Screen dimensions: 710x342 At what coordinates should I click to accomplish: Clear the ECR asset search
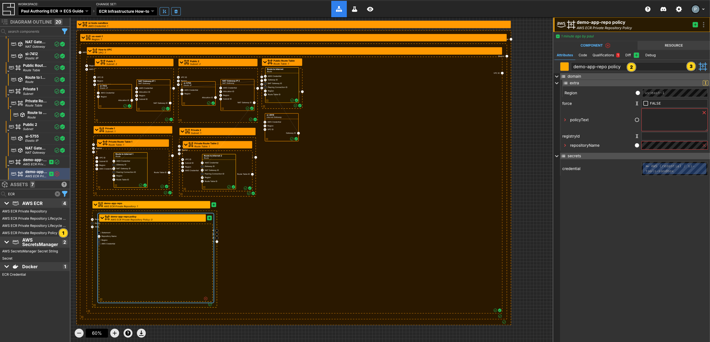[57, 194]
